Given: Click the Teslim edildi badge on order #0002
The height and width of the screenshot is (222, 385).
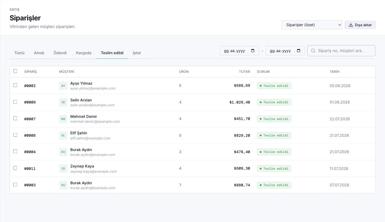Looking at the screenshot, I should pos(274,86).
